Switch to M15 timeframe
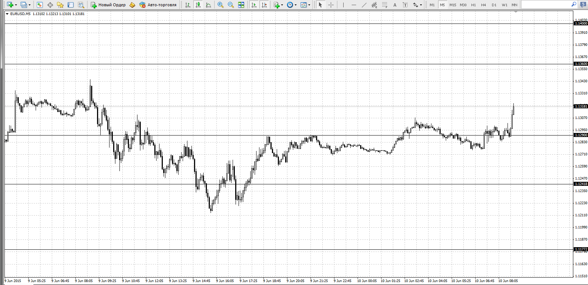588x285 pixels. 453,5
